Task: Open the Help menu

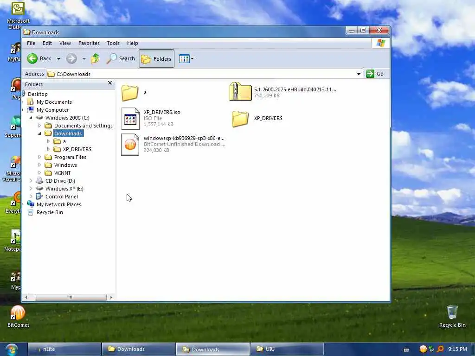Action: click(132, 43)
